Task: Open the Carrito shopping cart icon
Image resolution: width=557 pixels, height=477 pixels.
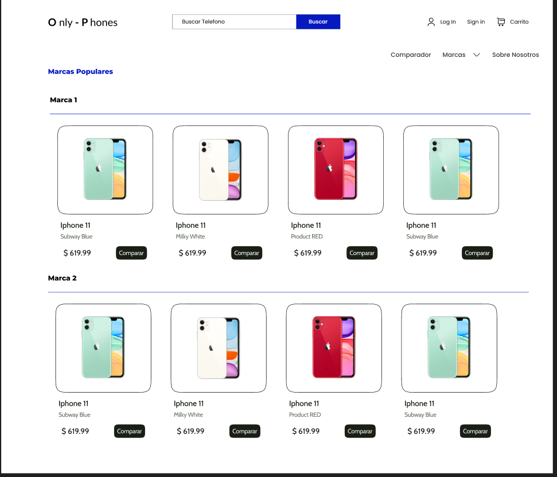Action: [502, 21]
